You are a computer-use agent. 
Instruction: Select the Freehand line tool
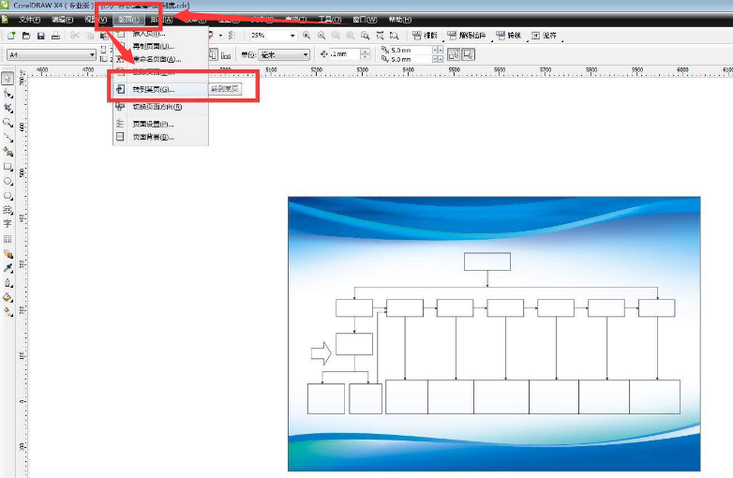tap(7, 138)
